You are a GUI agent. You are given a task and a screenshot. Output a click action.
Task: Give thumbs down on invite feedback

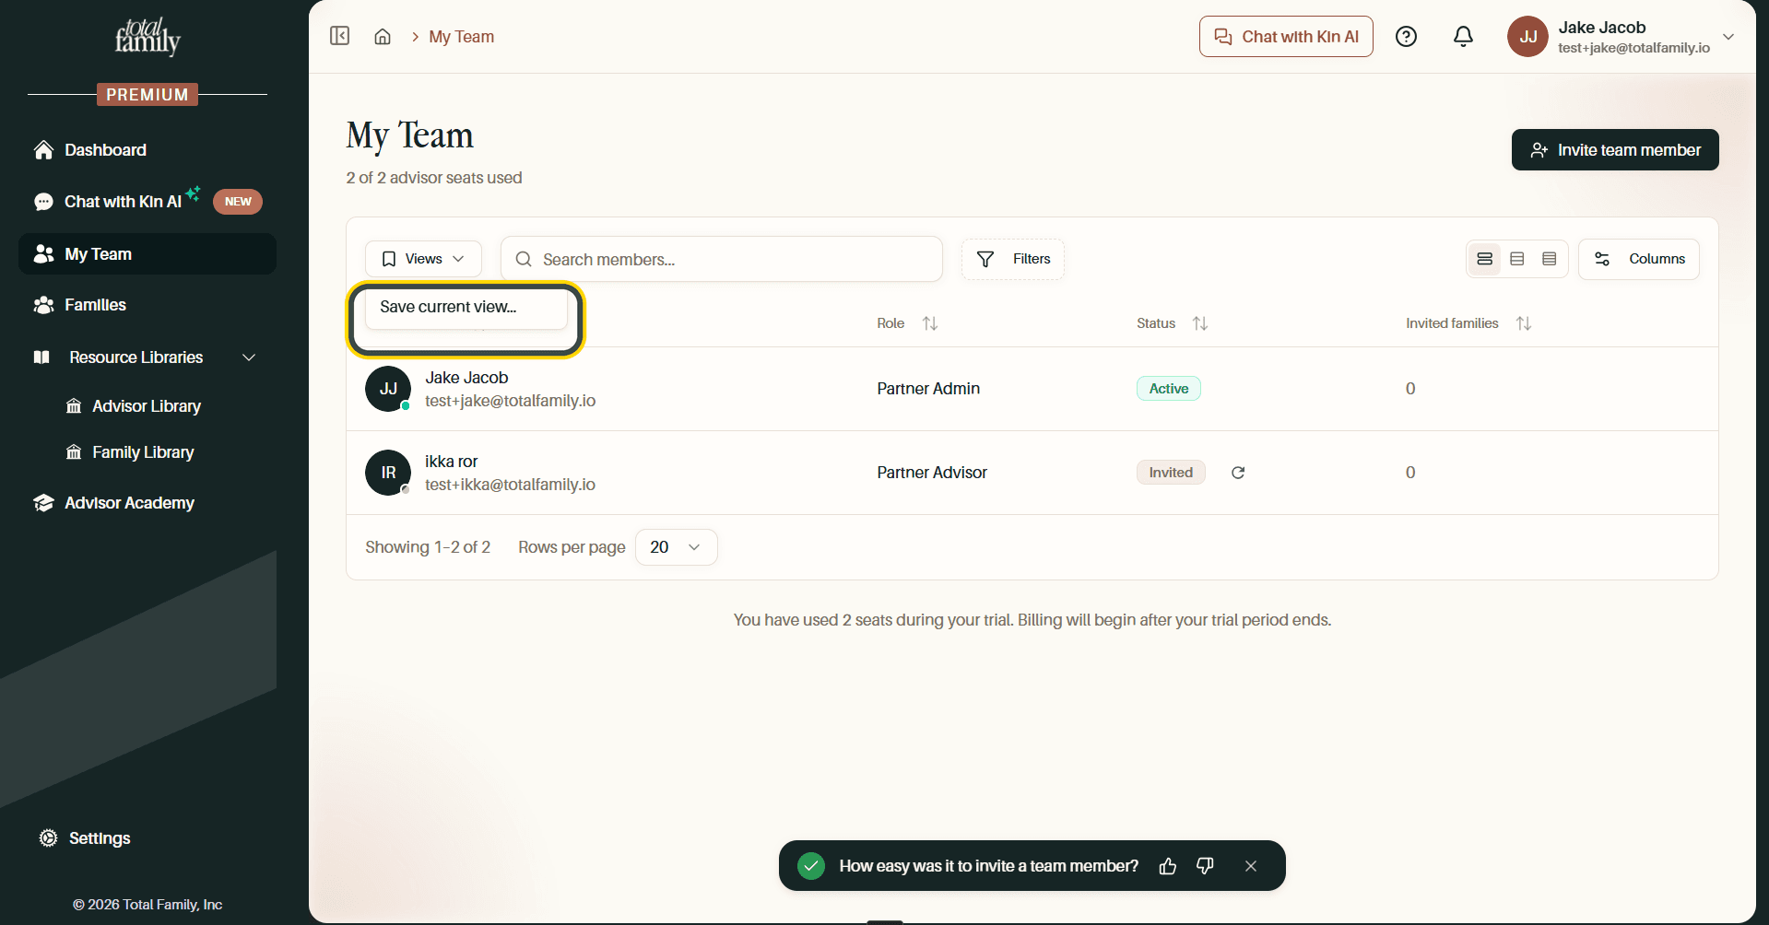[1205, 866]
